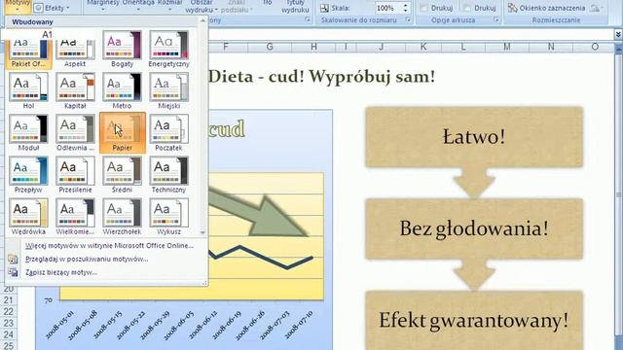This screenshot has width=623, height=350.
Task: Choose the Miejski theme
Action: [168, 91]
